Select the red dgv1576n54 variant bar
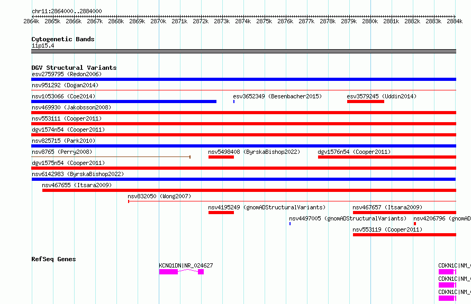The width and height of the screenshot is (471, 304). click(x=387, y=157)
